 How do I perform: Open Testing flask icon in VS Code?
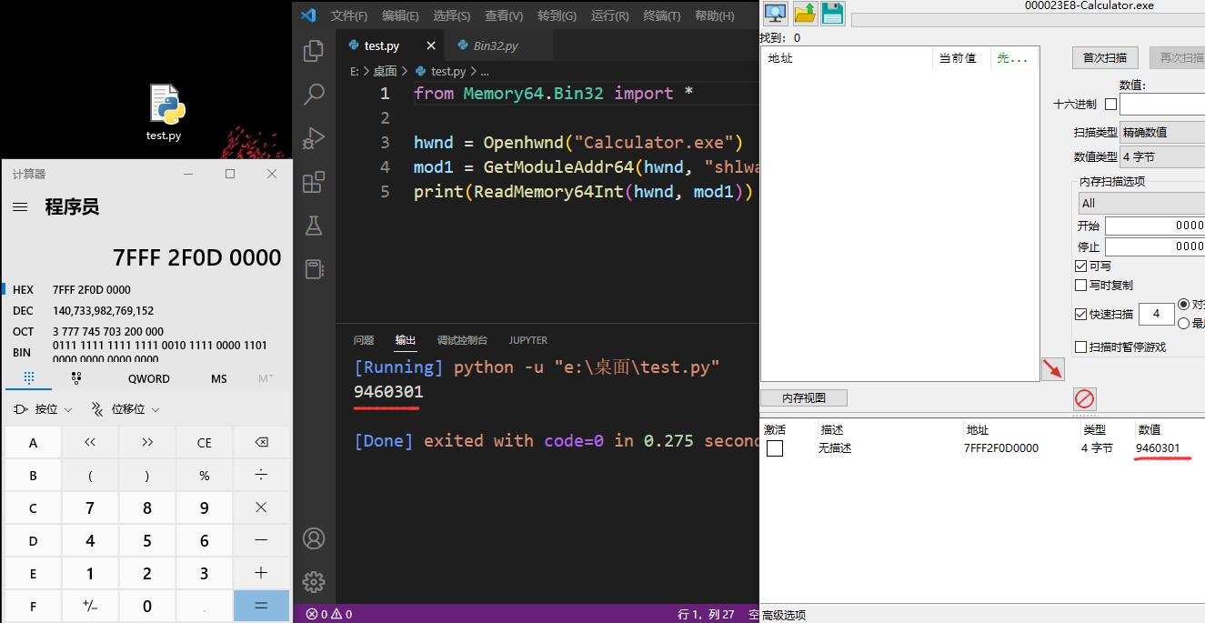click(314, 226)
